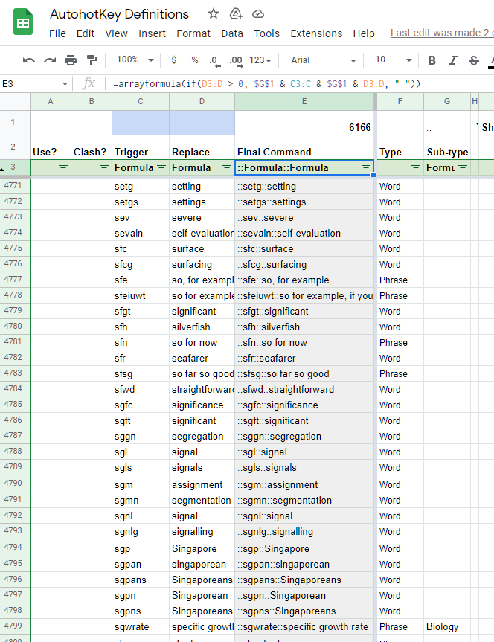Select row 2 header
The height and width of the screenshot is (642, 494).
pos(13,147)
